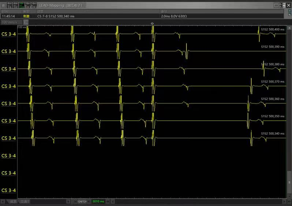Click the timeline marker above the waveform area
Screen dimensions: 292x206
(x=152, y=23)
